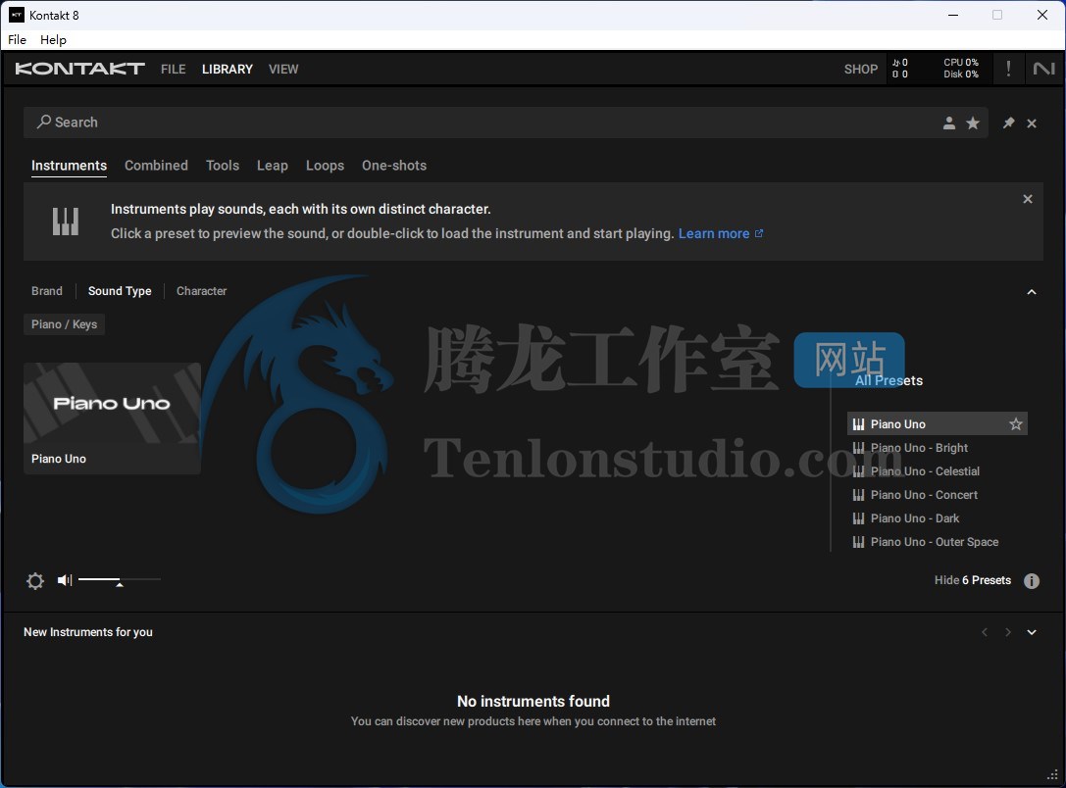The image size is (1066, 788).
Task: Collapse the filter section chevron
Action: [x=1032, y=292]
